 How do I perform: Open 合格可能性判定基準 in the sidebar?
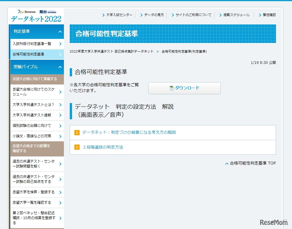tap(28, 54)
